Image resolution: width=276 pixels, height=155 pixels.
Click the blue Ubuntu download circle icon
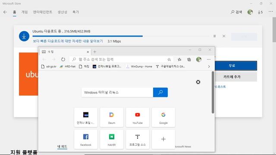pyautogui.click(x=24, y=36)
